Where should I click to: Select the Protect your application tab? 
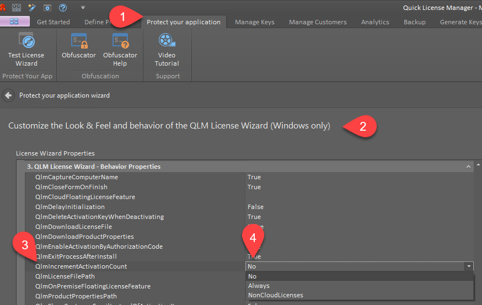click(184, 22)
